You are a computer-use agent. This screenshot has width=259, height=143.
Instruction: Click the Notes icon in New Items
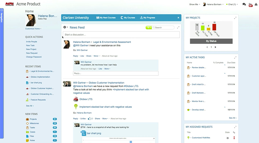click(27, 140)
